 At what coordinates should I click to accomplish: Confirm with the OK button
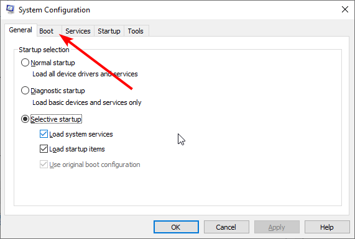[176, 227]
